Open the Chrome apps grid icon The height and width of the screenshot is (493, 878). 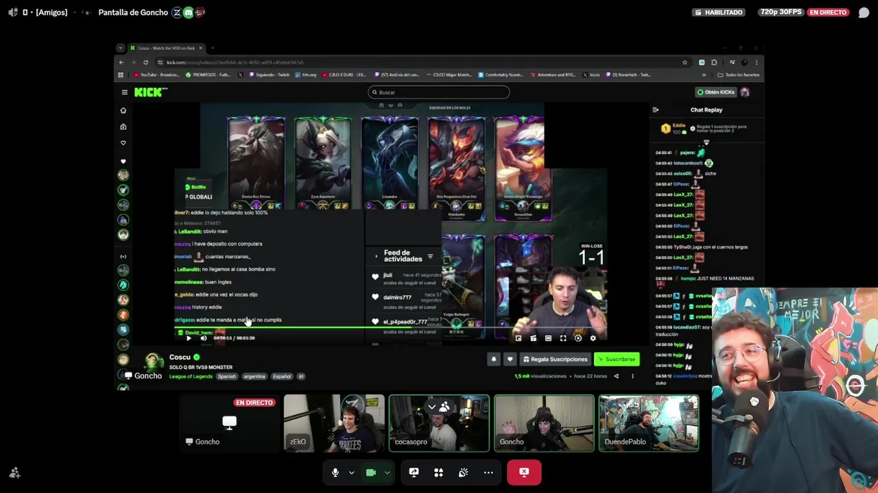[121, 75]
